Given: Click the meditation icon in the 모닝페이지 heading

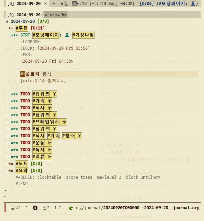Looking at the screenshot, I should [67, 35].
